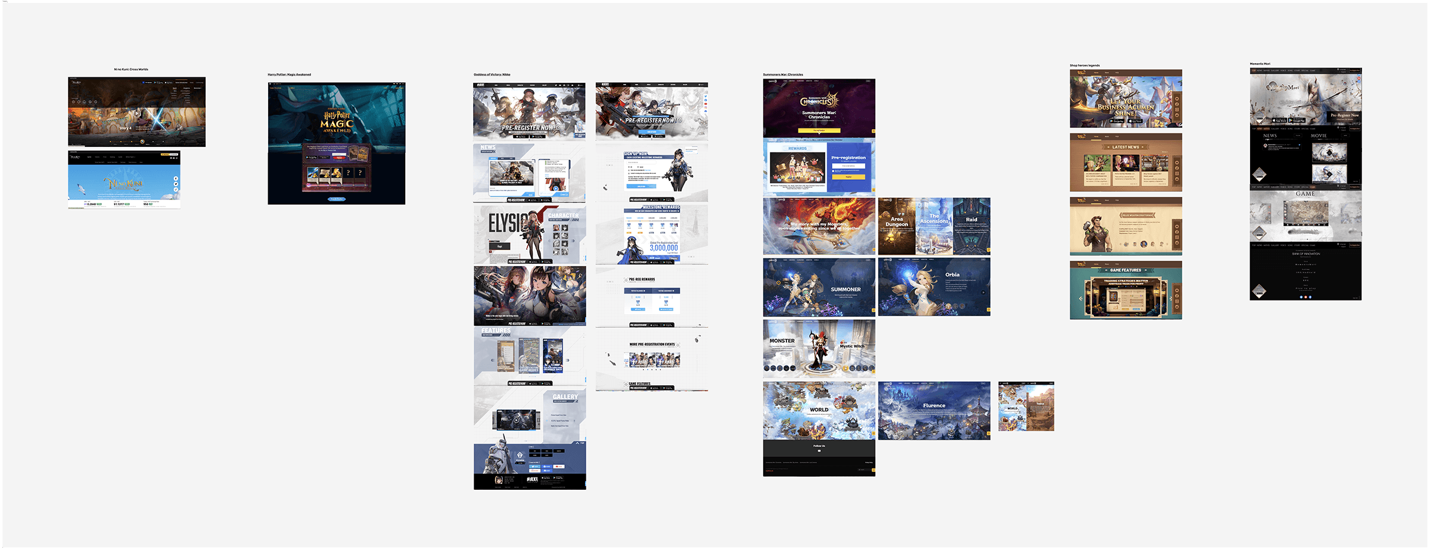Image resolution: width=1430 pixels, height=550 pixels.
Task: Select the Nikke 'SIGN UP NOW' form screenshot
Action: (x=652, y=173)
